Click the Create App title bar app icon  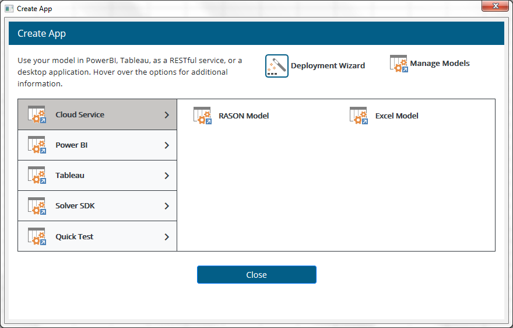9,9
